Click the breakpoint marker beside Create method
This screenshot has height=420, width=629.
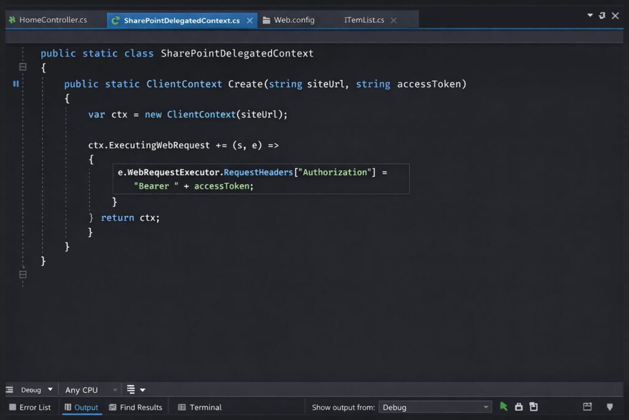click(x=16, y=84)
